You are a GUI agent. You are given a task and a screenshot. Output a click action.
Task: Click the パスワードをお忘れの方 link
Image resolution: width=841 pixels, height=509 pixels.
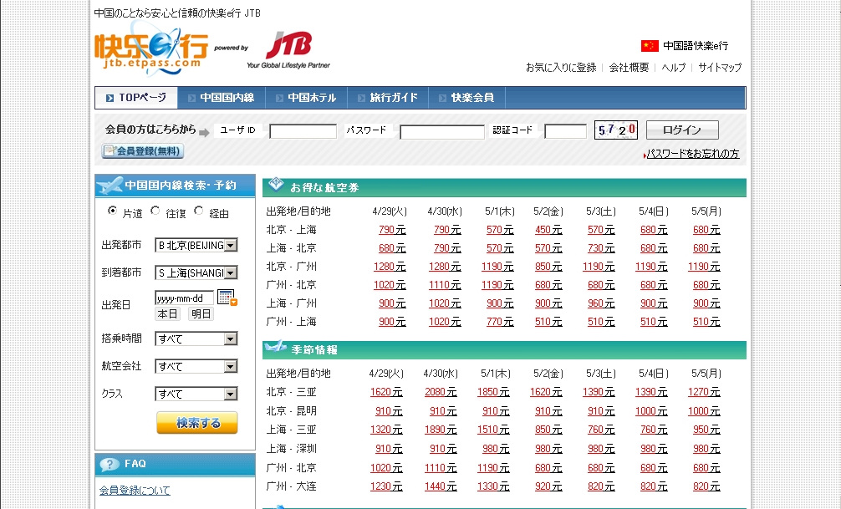click(693, 154)
